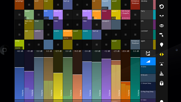
Task: Tap the circular reload arrow icon
Action: (161, 7)
